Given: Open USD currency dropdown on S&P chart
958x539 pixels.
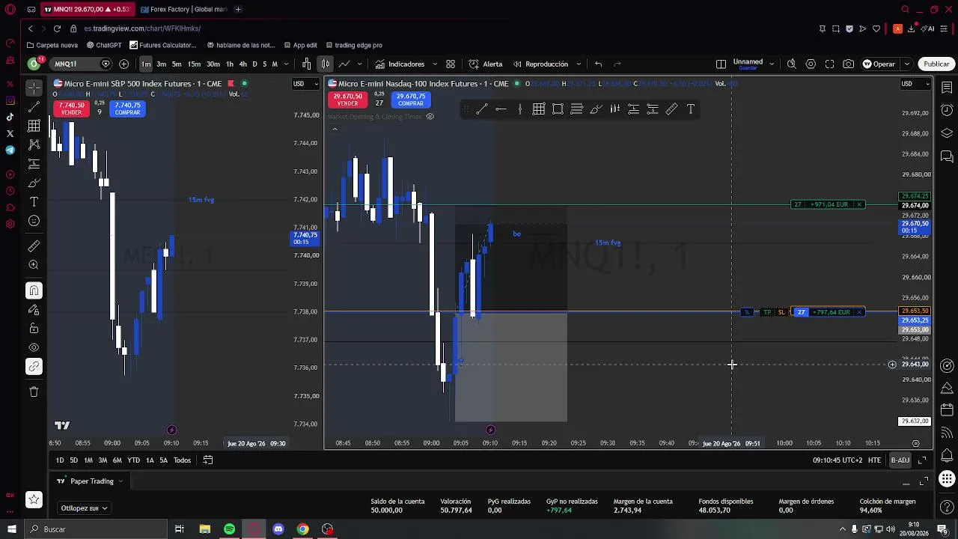Looking at the screenshot, I should 304,84.
